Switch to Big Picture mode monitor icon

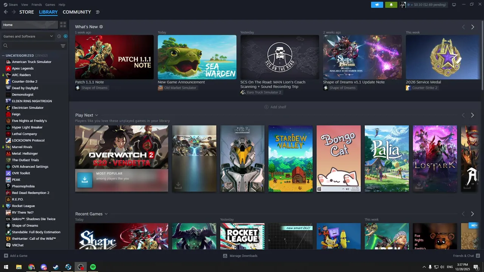click(454, 5)
